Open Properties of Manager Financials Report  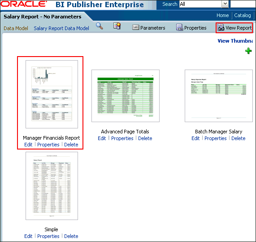point(48,145)
